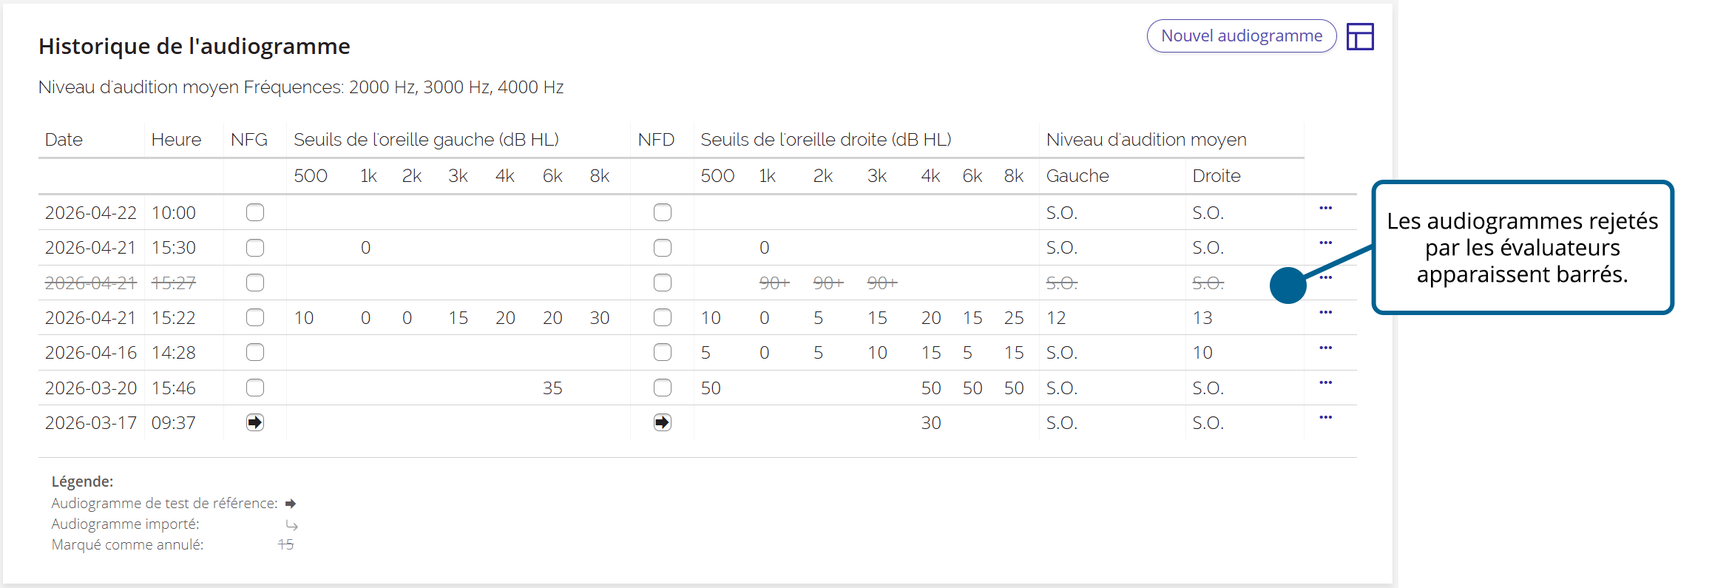Click the right average 10 on 2026-04-16 row
The height and width of the screenshot is (588, 1712).
tap(1202, 353)
